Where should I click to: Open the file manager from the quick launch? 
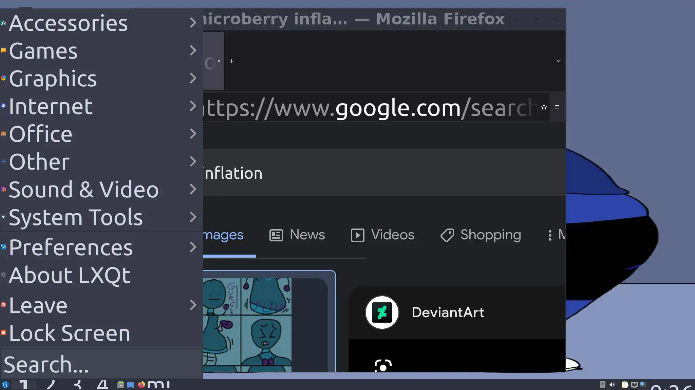pyautogui.click(x=120, y=385)
